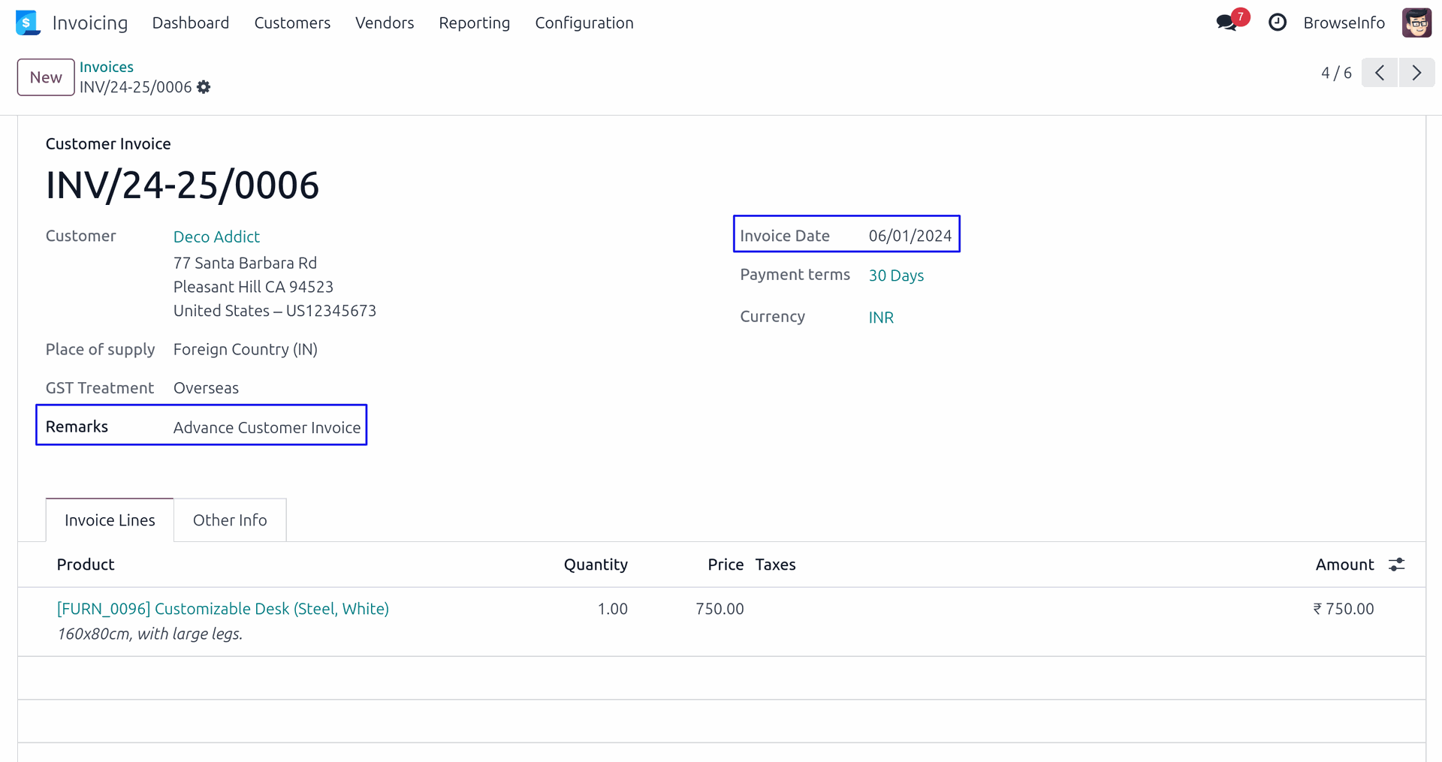Open the messages chat icon
This screenshot has width=1442, height=762.
tap(1226, 23)
